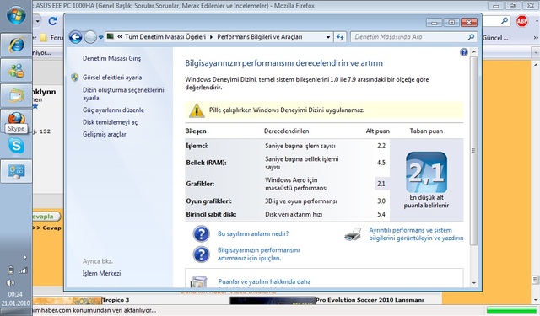Click 'Performans Bilgileri ve Araçları' breadcrumb
Screen dimensions: 540x316
(260, 37)
